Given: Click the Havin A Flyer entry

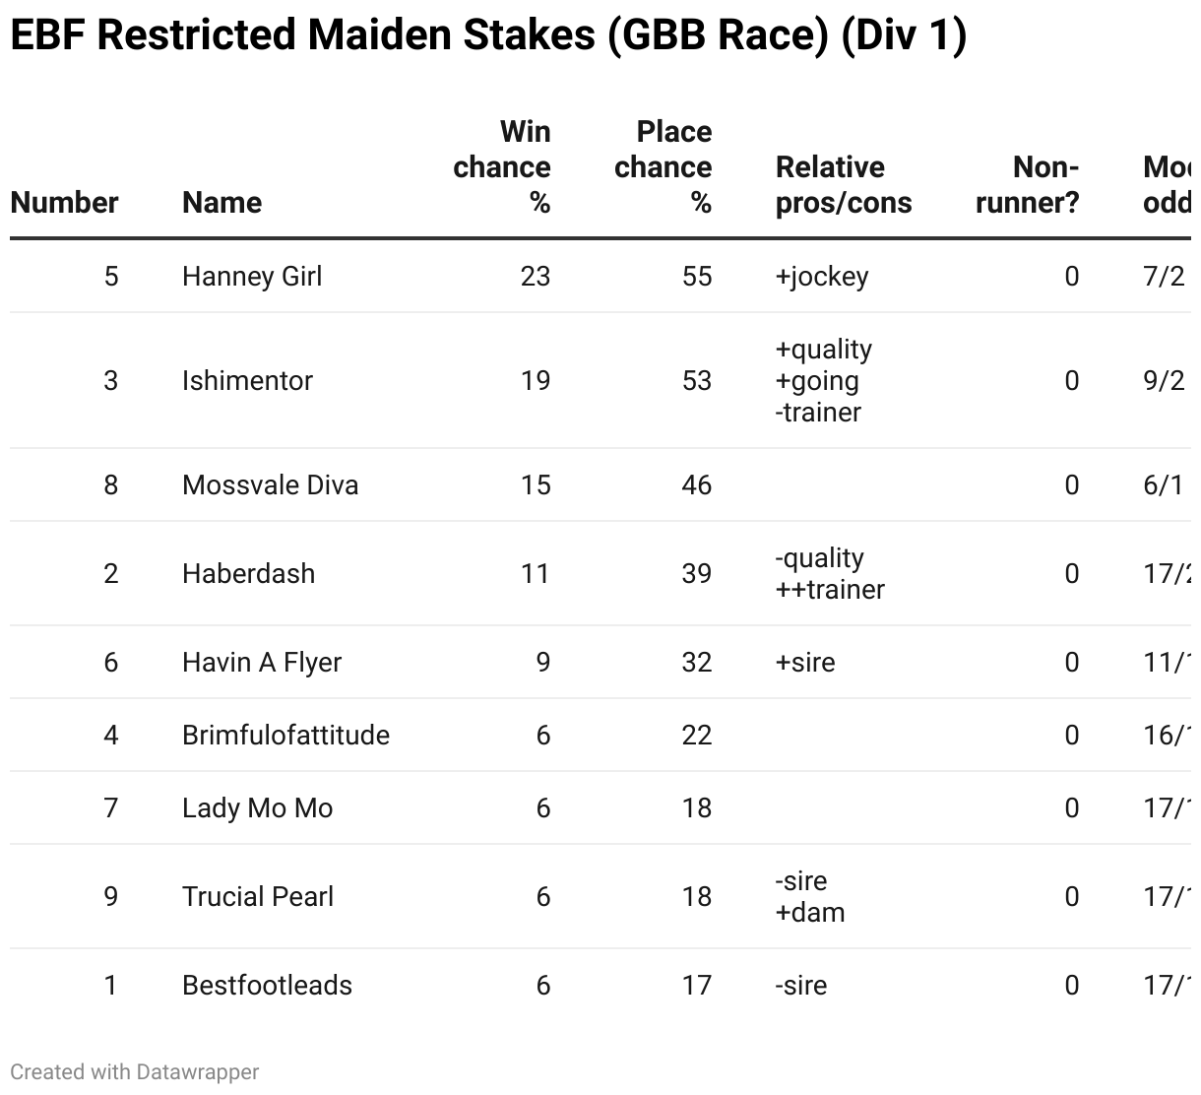Looking at the screenshot, I should [x=262, y=663].
